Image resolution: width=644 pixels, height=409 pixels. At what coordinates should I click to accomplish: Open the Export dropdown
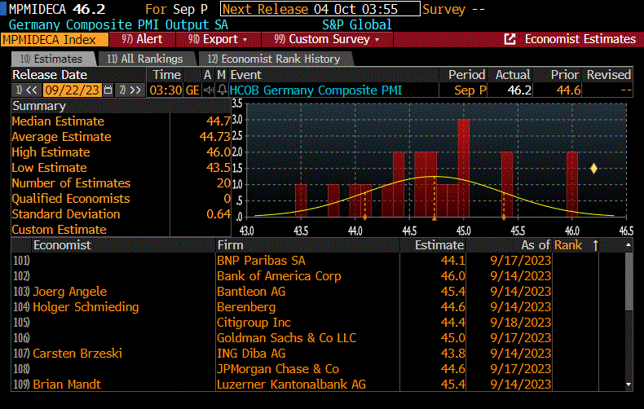[x=218, y=39]
